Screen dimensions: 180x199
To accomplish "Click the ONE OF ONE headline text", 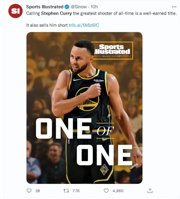I will tap(84, 142).
